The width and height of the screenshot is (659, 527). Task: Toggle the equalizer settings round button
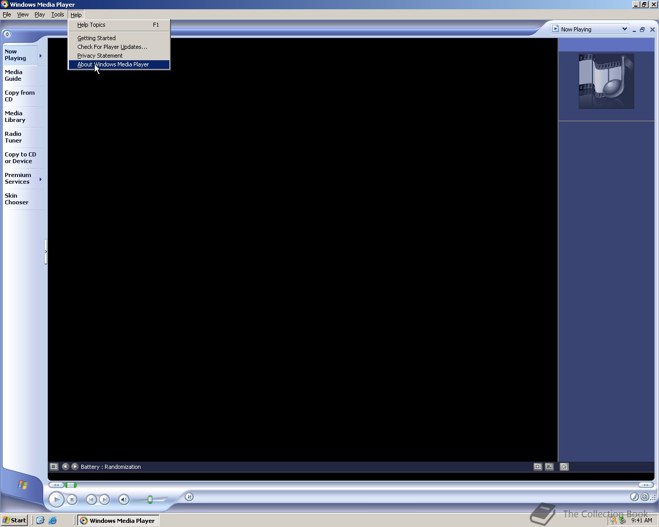189,497
